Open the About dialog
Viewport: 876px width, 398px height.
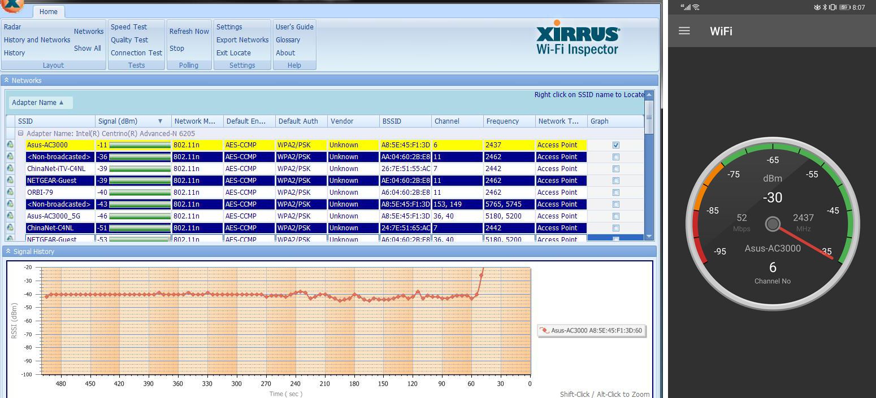point(285,53)
